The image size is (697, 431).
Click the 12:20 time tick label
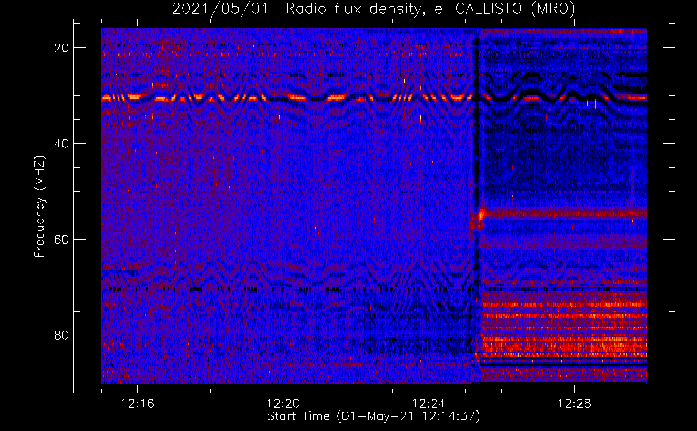tap(283, 404)
